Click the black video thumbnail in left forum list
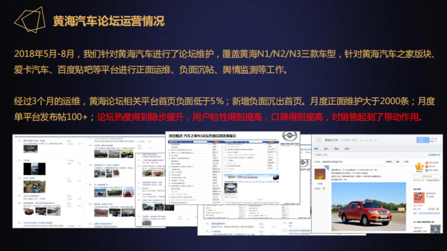 [x=34, y=169]
